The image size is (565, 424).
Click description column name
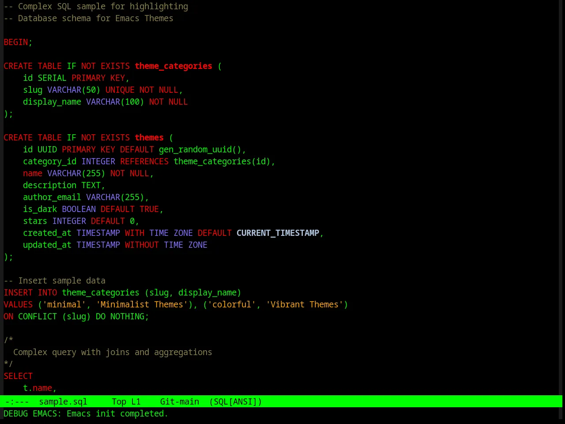point(50,185)
